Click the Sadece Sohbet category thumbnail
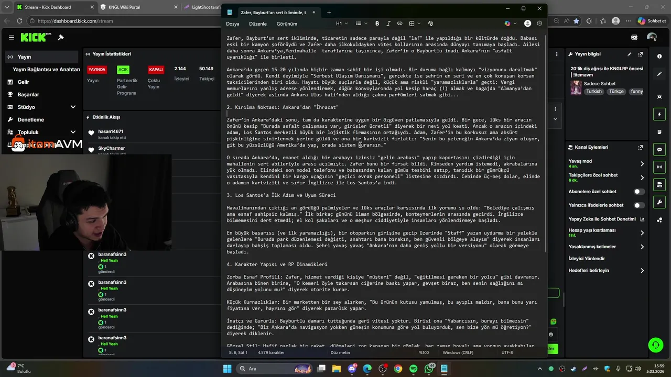The width and height of the screenshot is (671, 377). click(x=576, y=87)
